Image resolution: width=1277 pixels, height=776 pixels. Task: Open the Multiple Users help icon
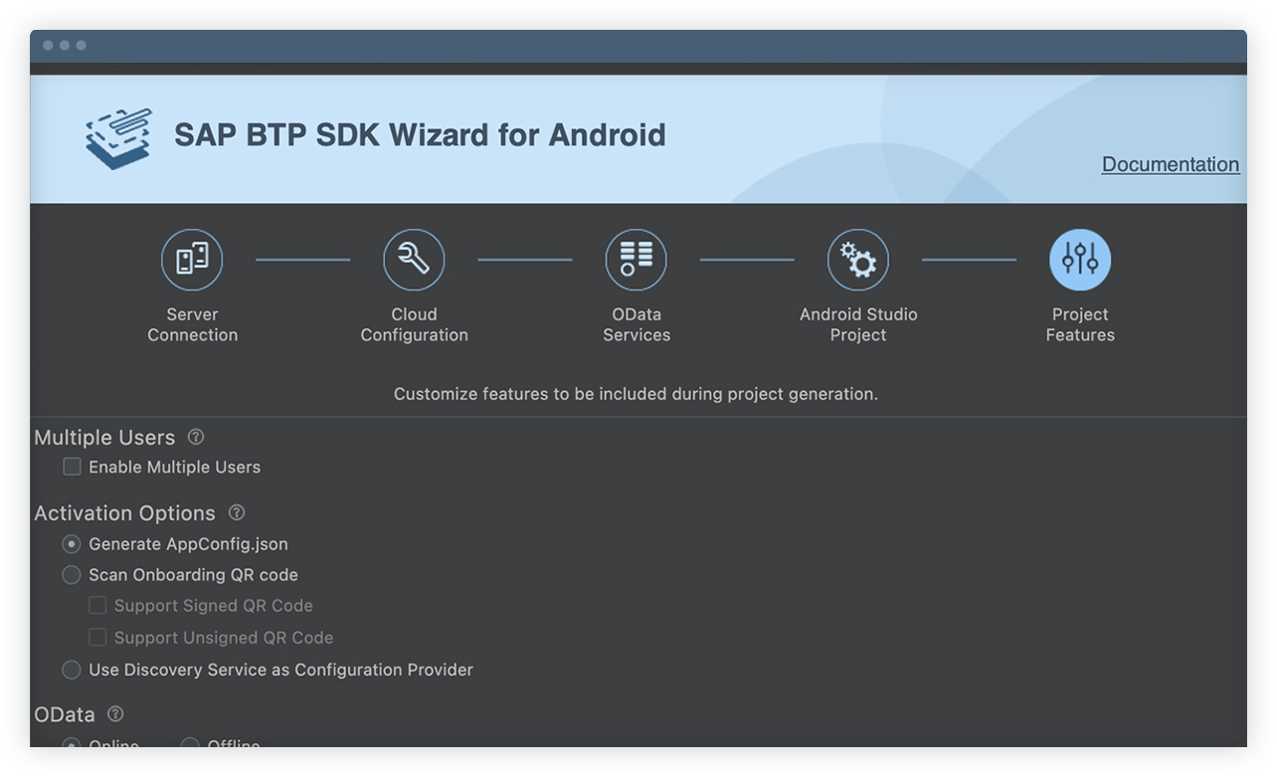point(195,436)
